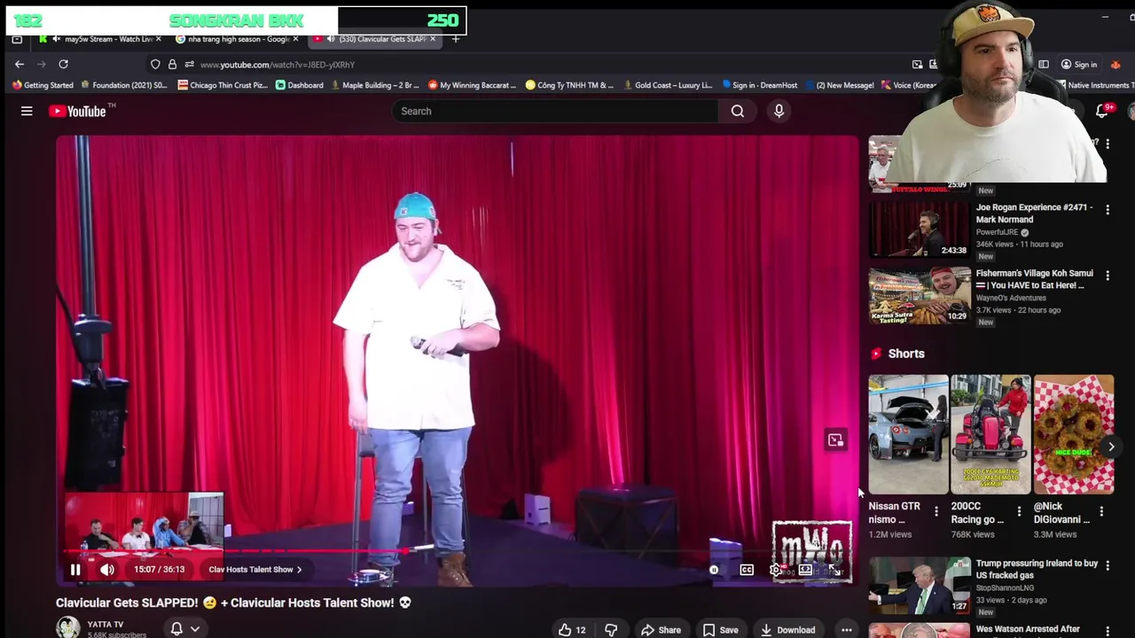Play the Nissan GTR nismo short
Image resolution: width=1135 pixels, height=638 pixels.
click(x=908, y=434)
